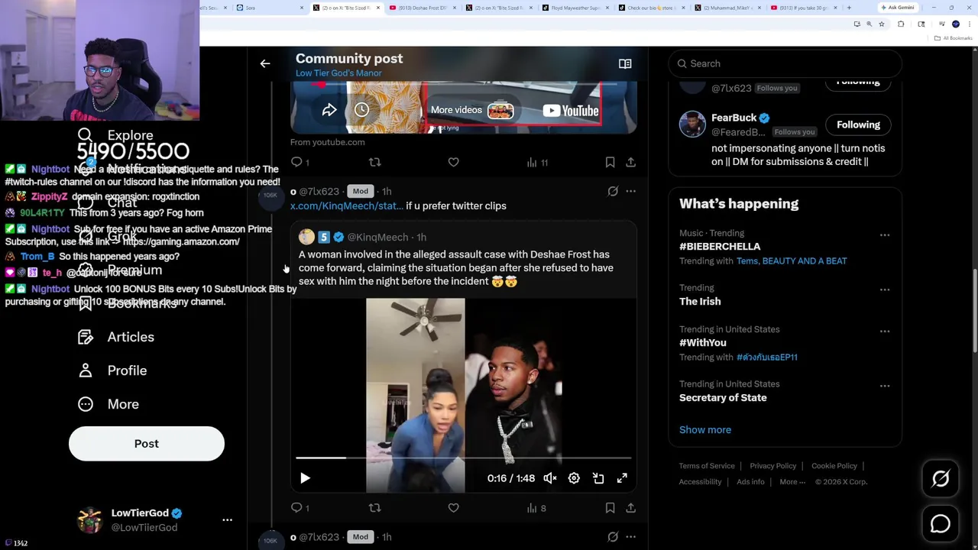Repost the YouTube link post
This screenshot has height=550, width=978.
click(x=374, y=162)
